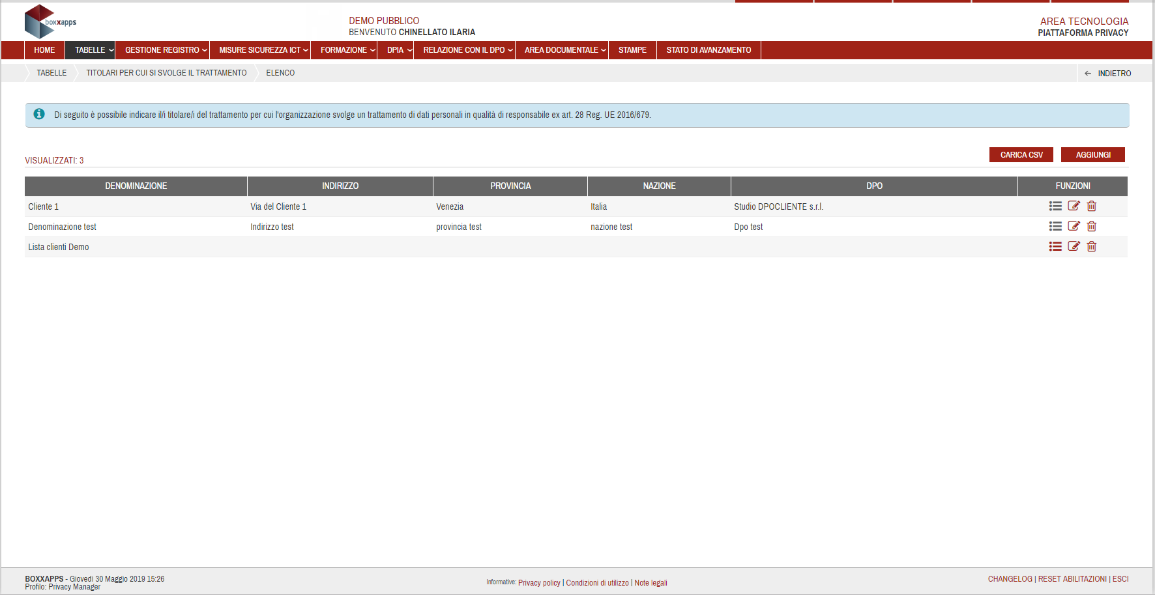This screenshot has height=596, width=1155.
Task: Delete the Lista clienti Demo row
Action: 1092,247
